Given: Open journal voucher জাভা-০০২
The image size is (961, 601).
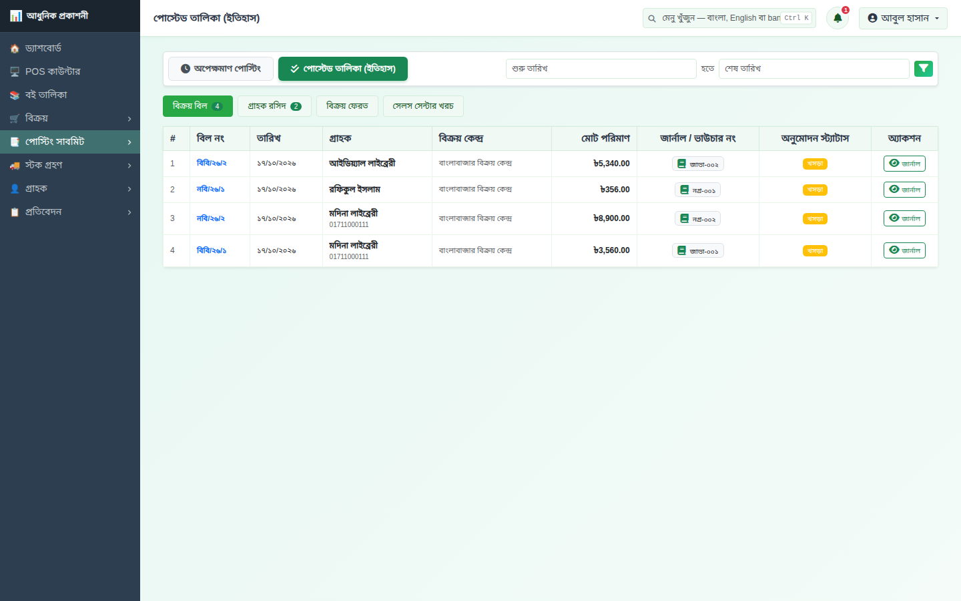Looking at the screenshot, I should pyautogui.click(x=698, y=164).
